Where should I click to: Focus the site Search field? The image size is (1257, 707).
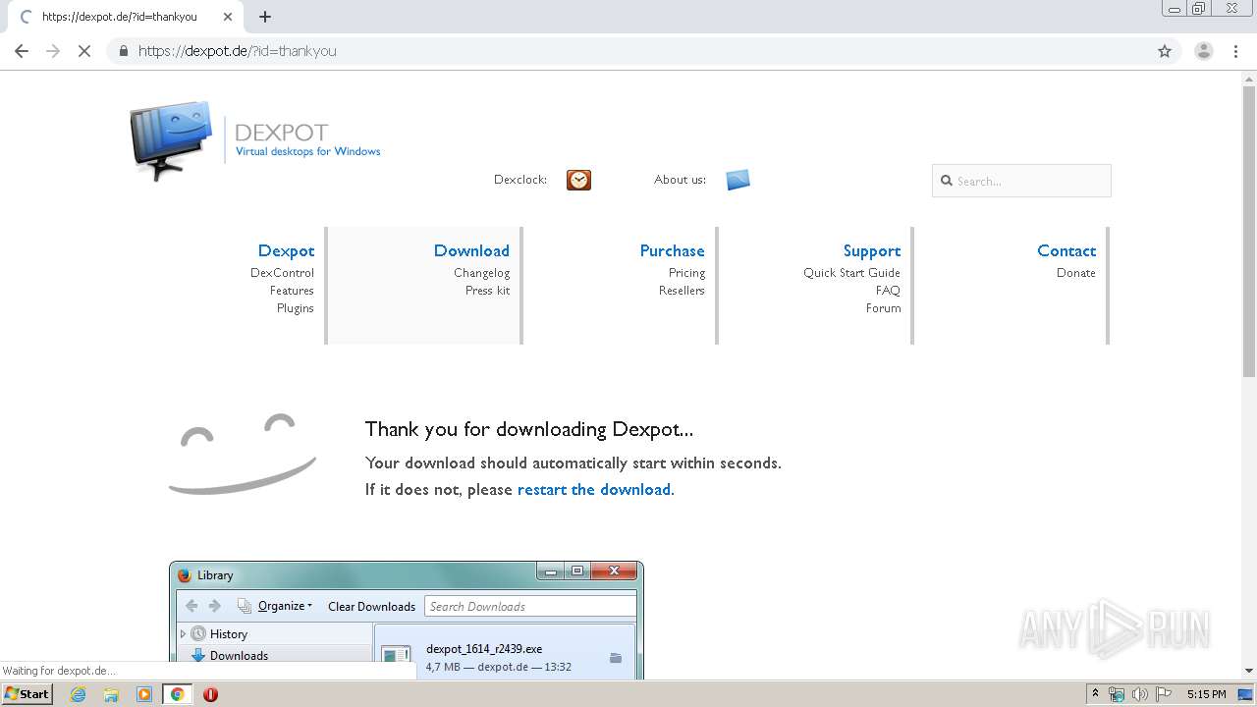point(1021,181)
